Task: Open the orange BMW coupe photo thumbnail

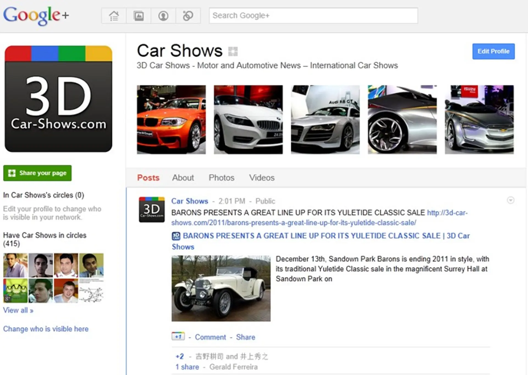Action: point(171,119)
